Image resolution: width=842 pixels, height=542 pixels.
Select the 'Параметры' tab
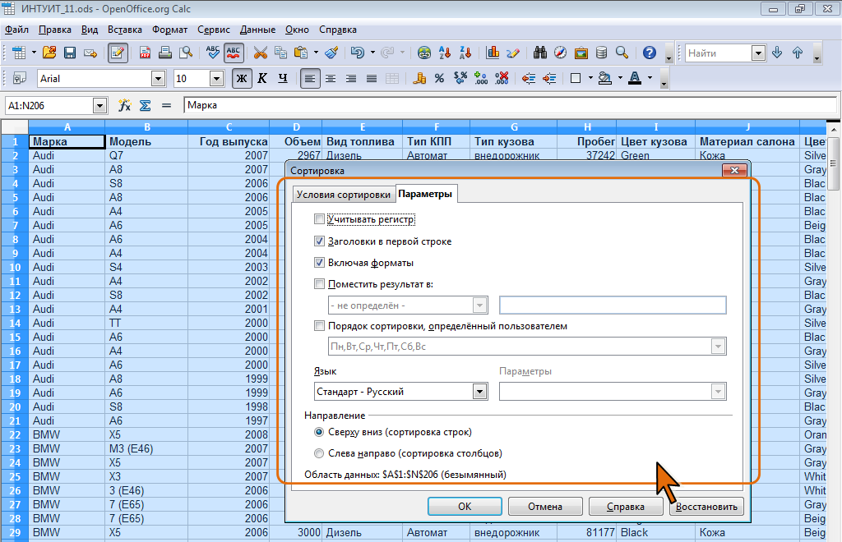(425, 194)
